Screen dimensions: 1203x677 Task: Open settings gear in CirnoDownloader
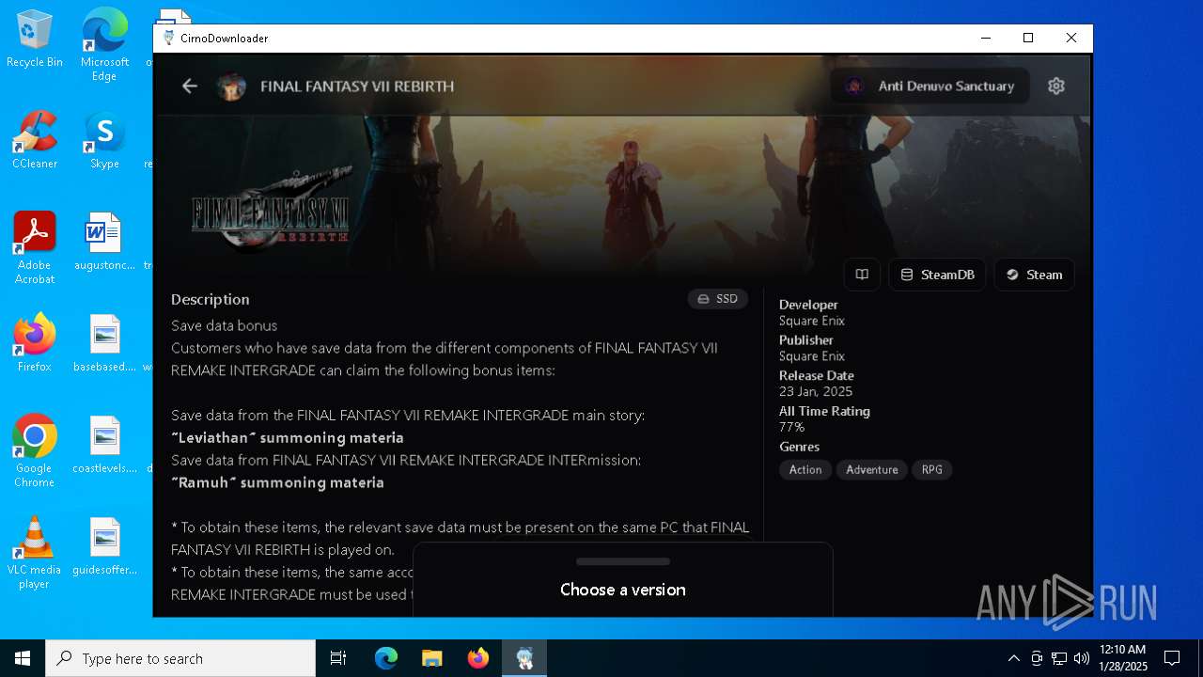click(x=1056, y=86)
